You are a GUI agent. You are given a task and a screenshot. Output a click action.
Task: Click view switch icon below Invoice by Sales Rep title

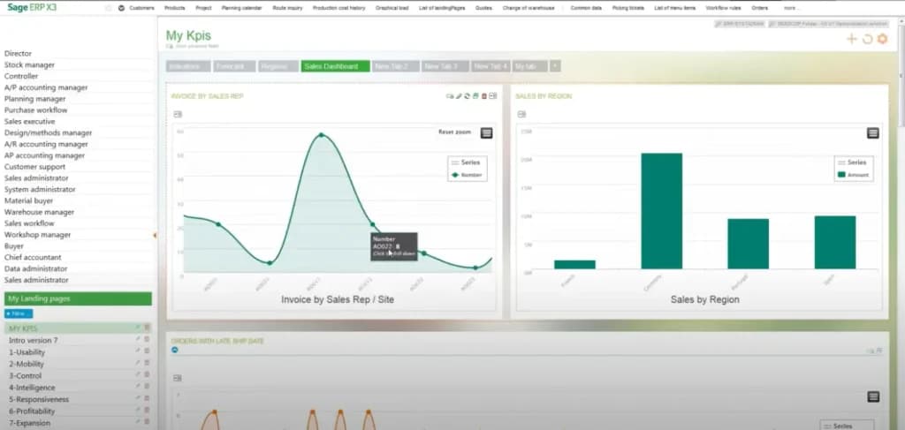pyautogui.click(x=178, y=114)
